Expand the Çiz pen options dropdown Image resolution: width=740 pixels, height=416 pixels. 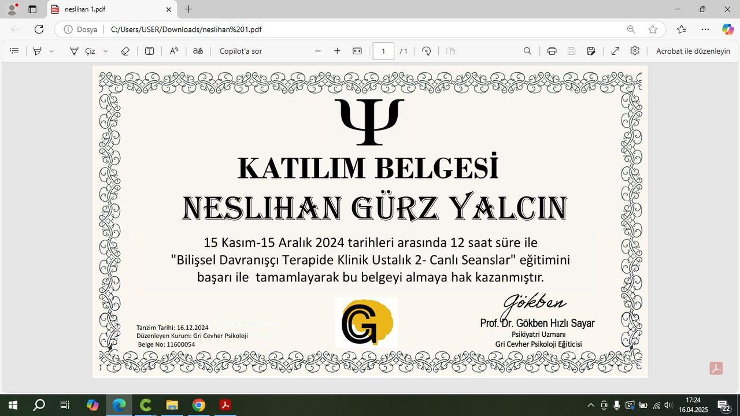105,51
